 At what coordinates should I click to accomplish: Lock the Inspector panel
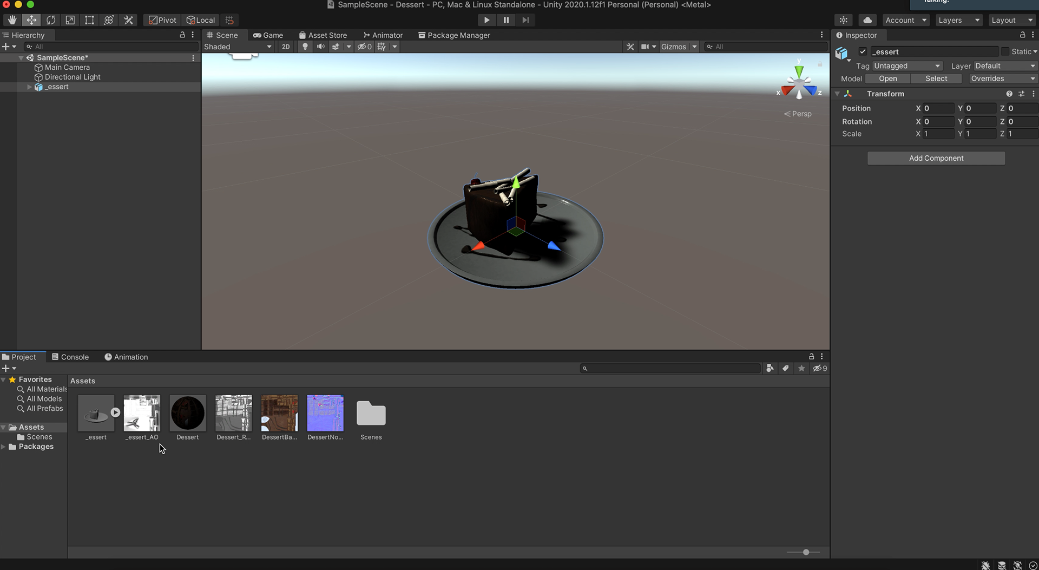[x=1022, y=35]
